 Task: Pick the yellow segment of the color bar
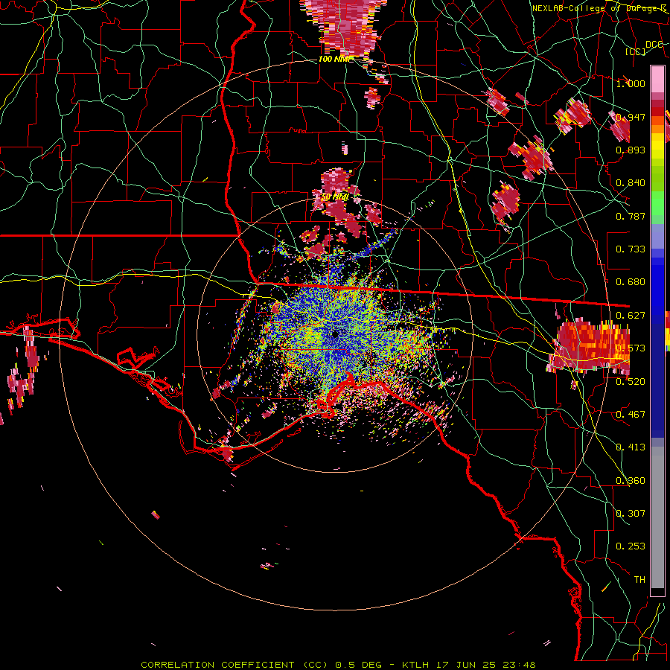(x=657, y=146)
